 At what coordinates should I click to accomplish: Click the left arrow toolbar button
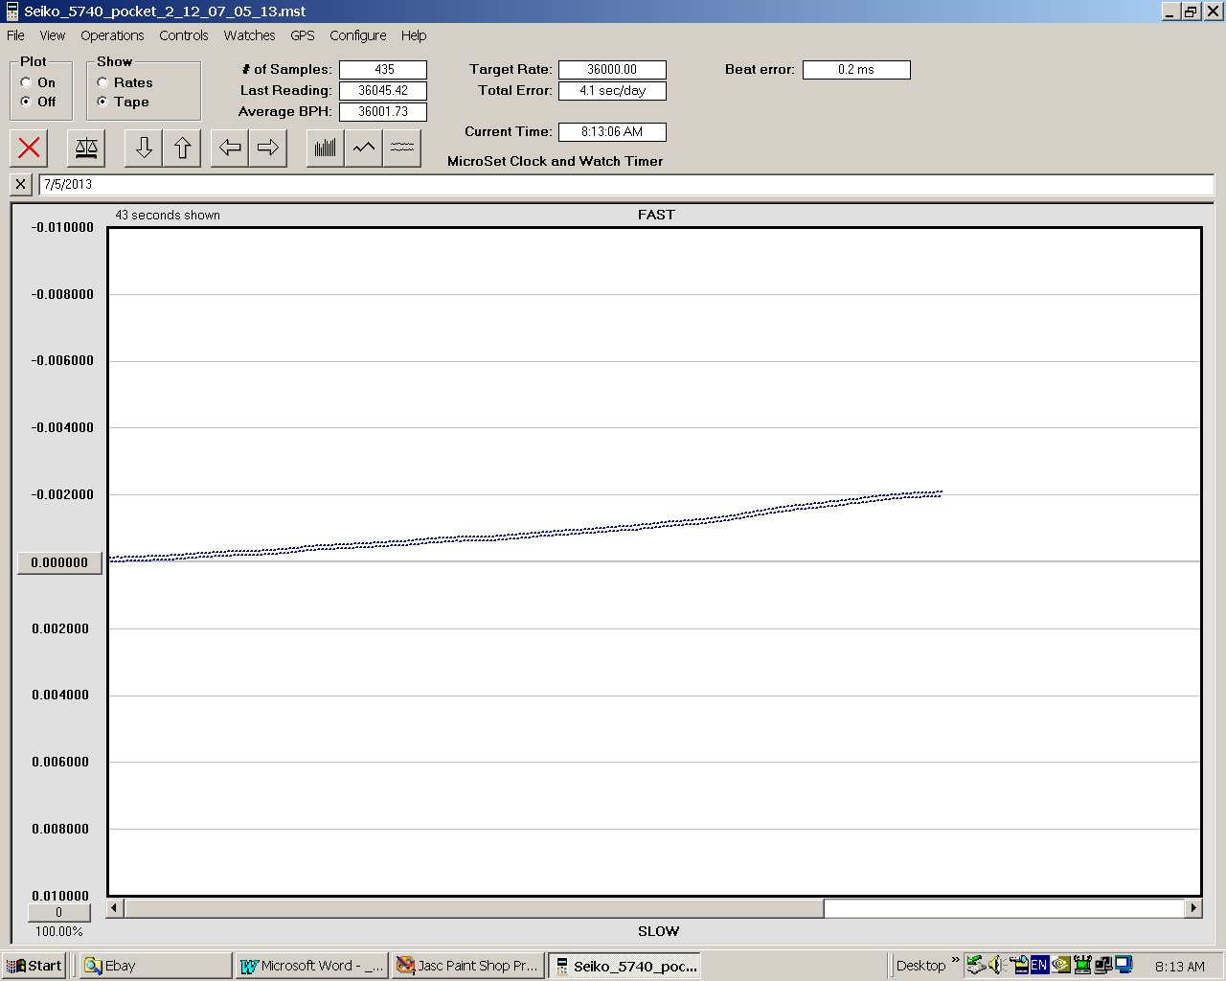(x=230, y=148)
